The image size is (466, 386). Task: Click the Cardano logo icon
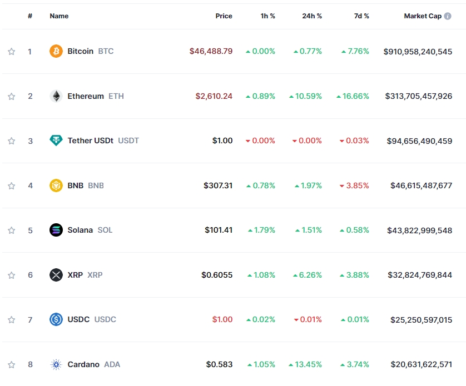tap(56, 364)
